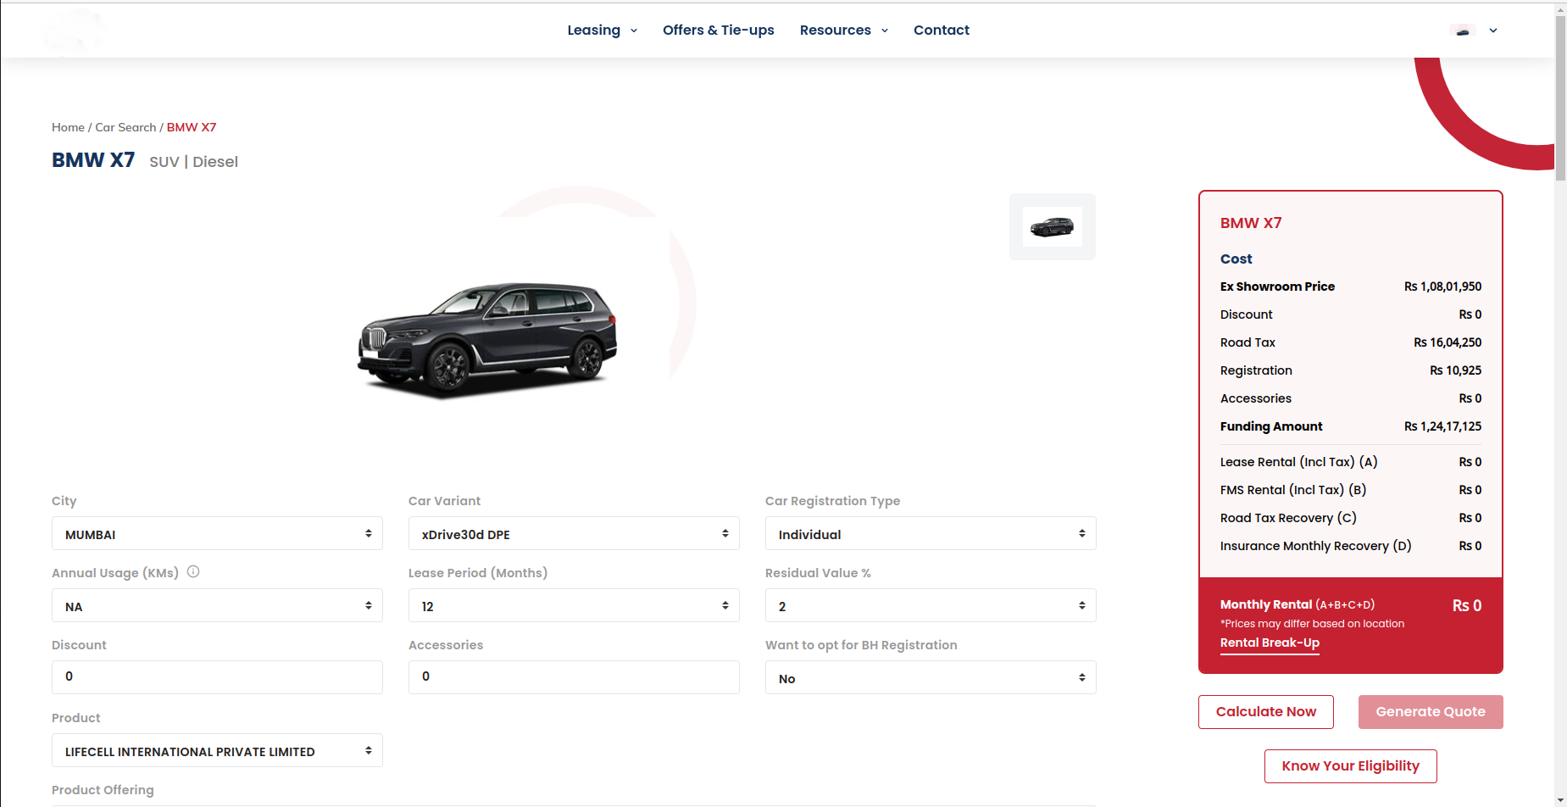This screenshot has height=807, width=1567.
Task: Choose Residual Value percentage dropdown
Action: (931, 605)
